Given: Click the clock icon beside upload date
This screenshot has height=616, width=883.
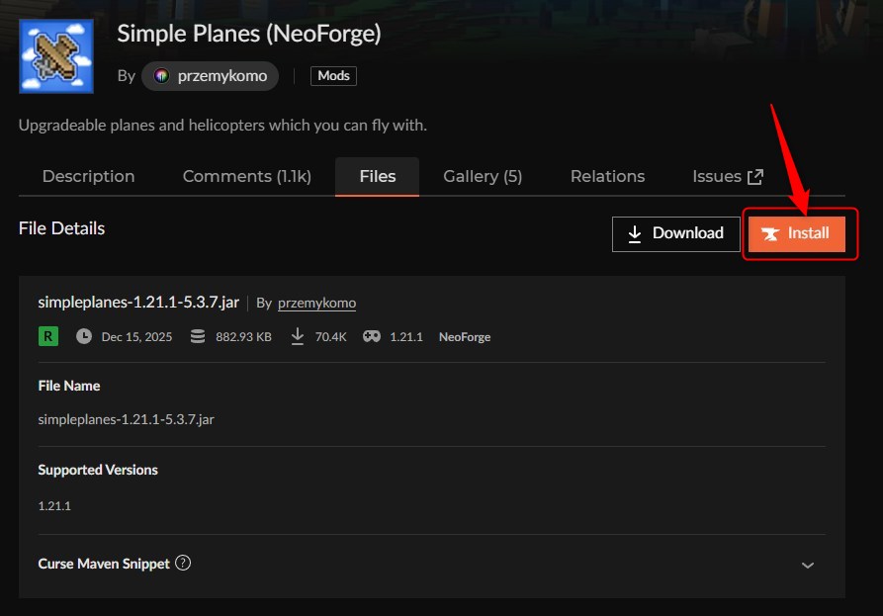Looking at the screenshot, I should pyautogui.click(x=84, y=336).
